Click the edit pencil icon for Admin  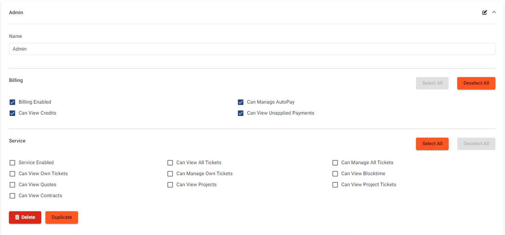tap(484, 12)
